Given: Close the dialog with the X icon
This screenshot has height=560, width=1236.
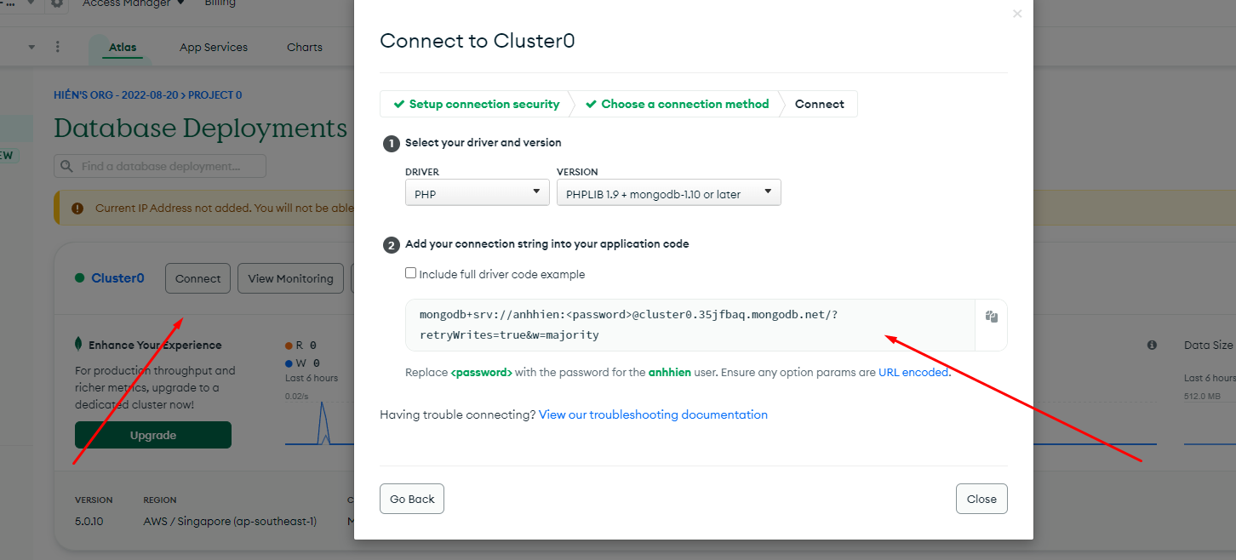Looking at the screenshot, I should [1017, 14].
